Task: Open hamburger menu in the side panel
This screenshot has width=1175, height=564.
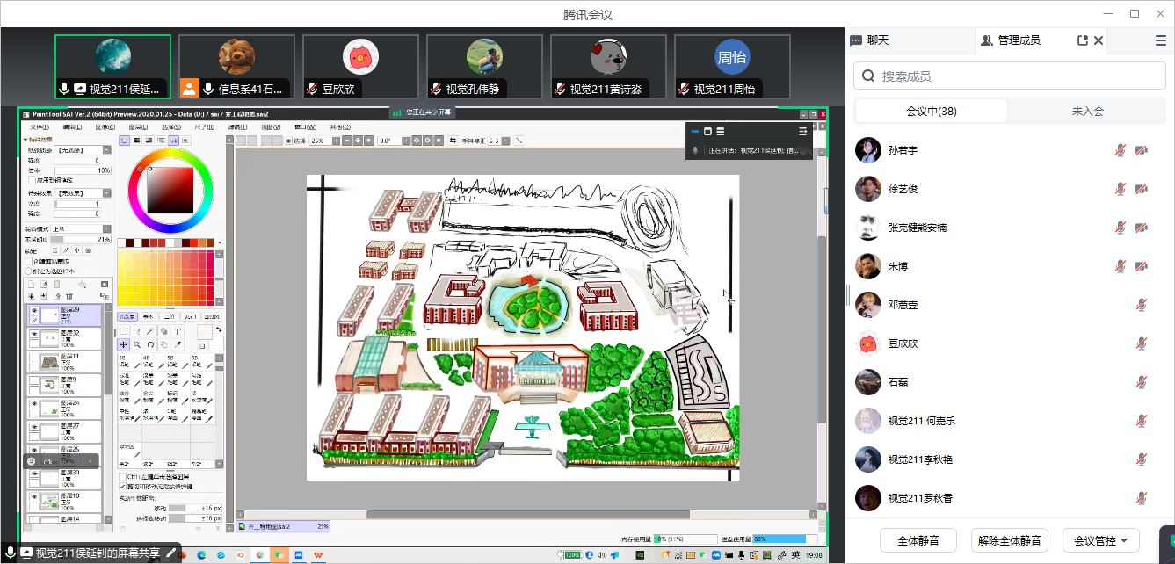Action: (x=1160, y=40)
